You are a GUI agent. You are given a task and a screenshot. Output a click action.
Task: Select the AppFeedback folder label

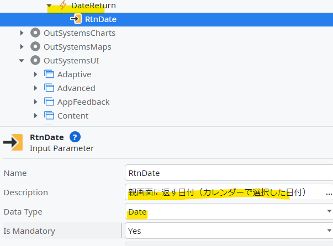point(83,102)
